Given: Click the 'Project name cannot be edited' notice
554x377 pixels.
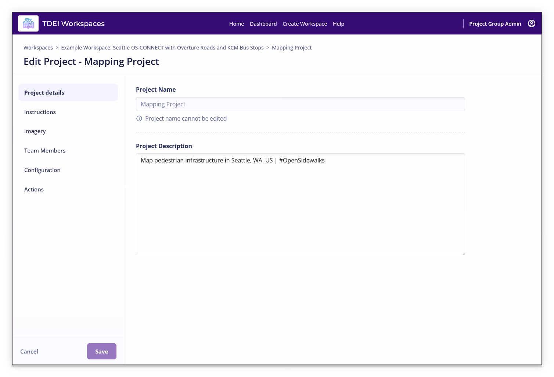Looking at the screenshot, I should 186,118.
